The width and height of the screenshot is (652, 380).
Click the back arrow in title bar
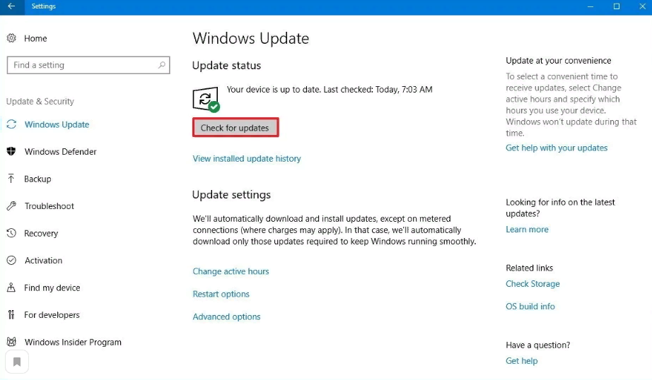[11, 6]
